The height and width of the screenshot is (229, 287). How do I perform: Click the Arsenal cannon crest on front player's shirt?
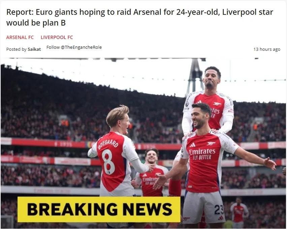(211, 144)
